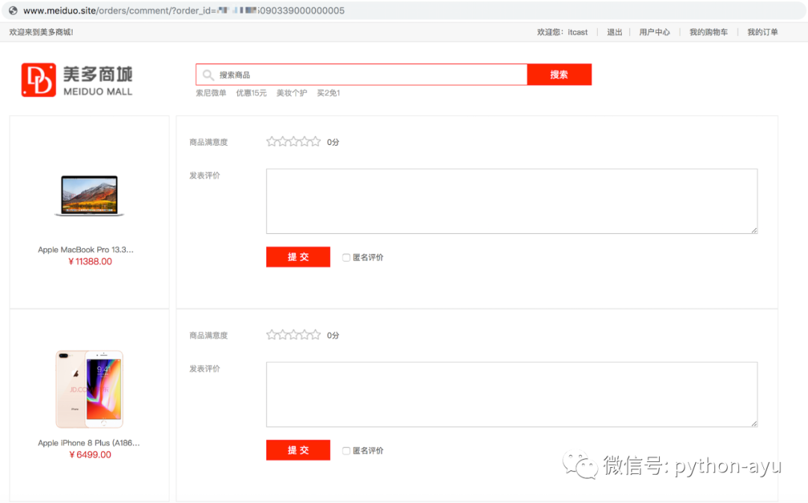Check 匿名评价 box for MacBook Pro review

click(x=346, y=257)
